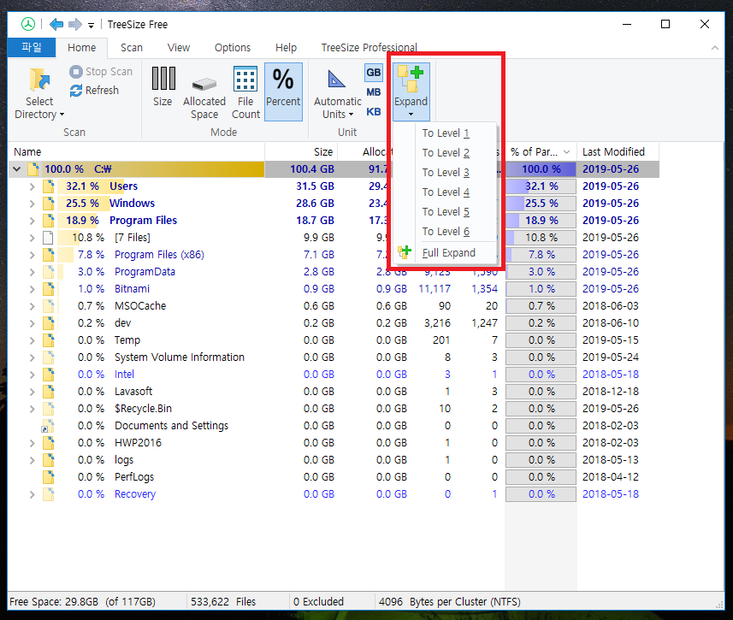Click the 533,622 Files status entry
733x620 pixels.
pyautogui.click(x=223, y=602)
